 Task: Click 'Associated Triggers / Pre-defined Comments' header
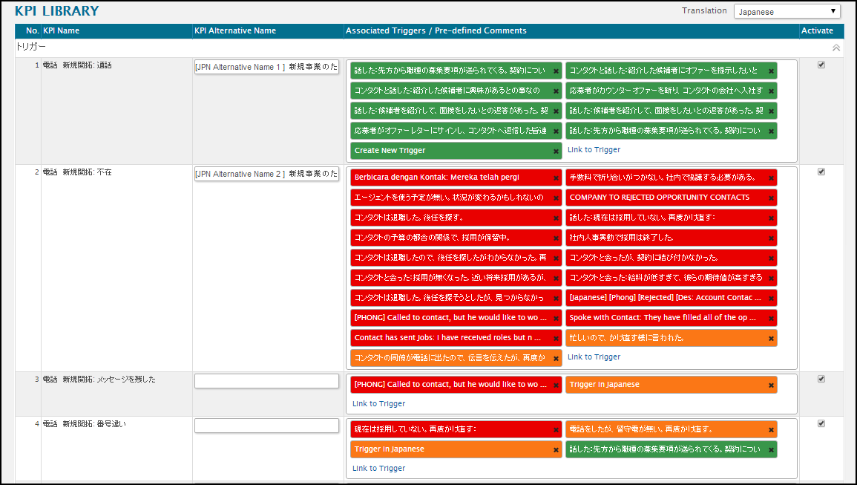(x=436, y=30)
